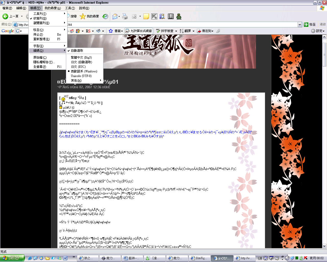Screen dimensions: 327x262
Task: Expand the 其他 more encodings submenu
Action: [85, 81]
